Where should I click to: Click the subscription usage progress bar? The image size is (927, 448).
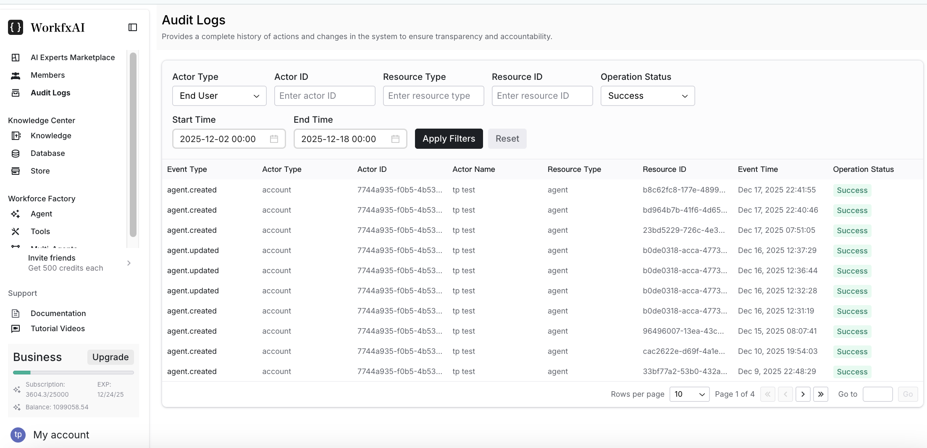pyautogui.click(x=74, y=372)
